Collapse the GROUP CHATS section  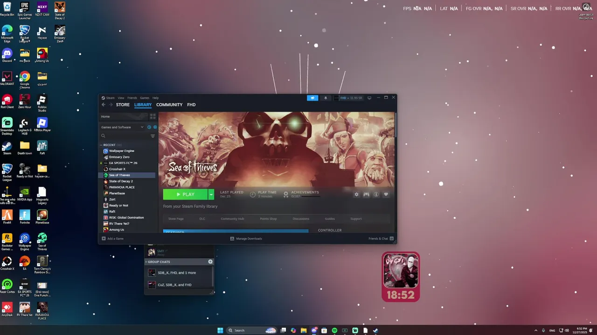pos(146,262)
